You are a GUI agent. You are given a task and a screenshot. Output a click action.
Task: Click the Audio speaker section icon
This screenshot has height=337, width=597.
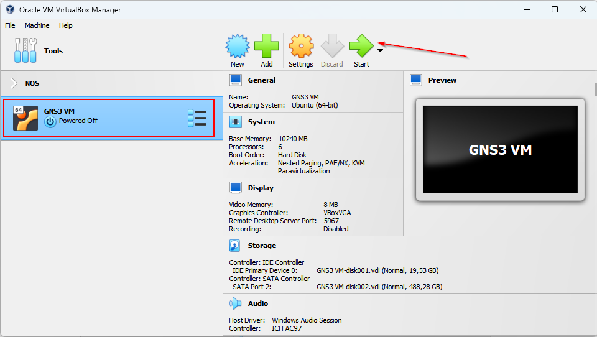tap(236, 303)
